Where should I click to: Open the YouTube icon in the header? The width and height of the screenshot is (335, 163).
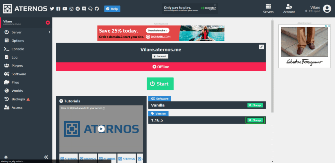(x=65, y=9)
